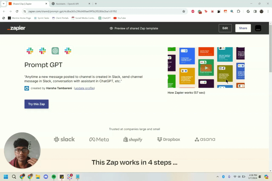Select the ChatGPT bookmark in the bookmarks bar
The width and height of the screenshot is (272, 181).
[104, 18]
